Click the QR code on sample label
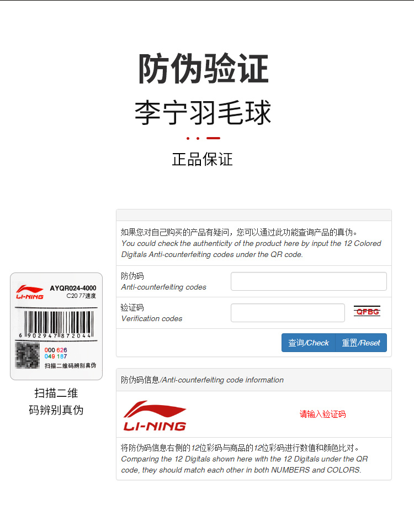This screenshot has height=514, width=414. (28, 355)
